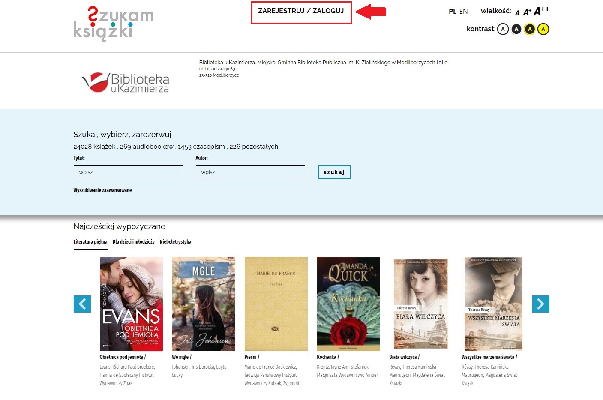Viewport: 603px width, 400px height.
Task: Open Wszystkie marzenia świata book cover
Action: tap(493, 304)
